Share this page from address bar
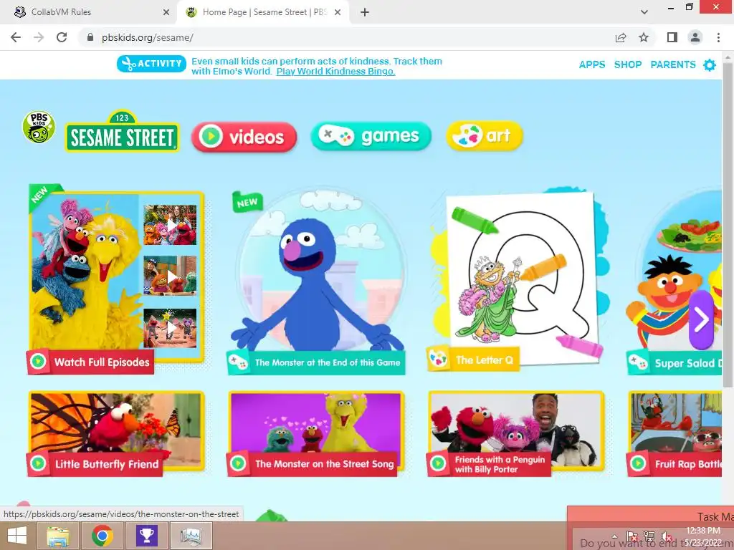This screenshot has height=550, width=734. [621, 37]
